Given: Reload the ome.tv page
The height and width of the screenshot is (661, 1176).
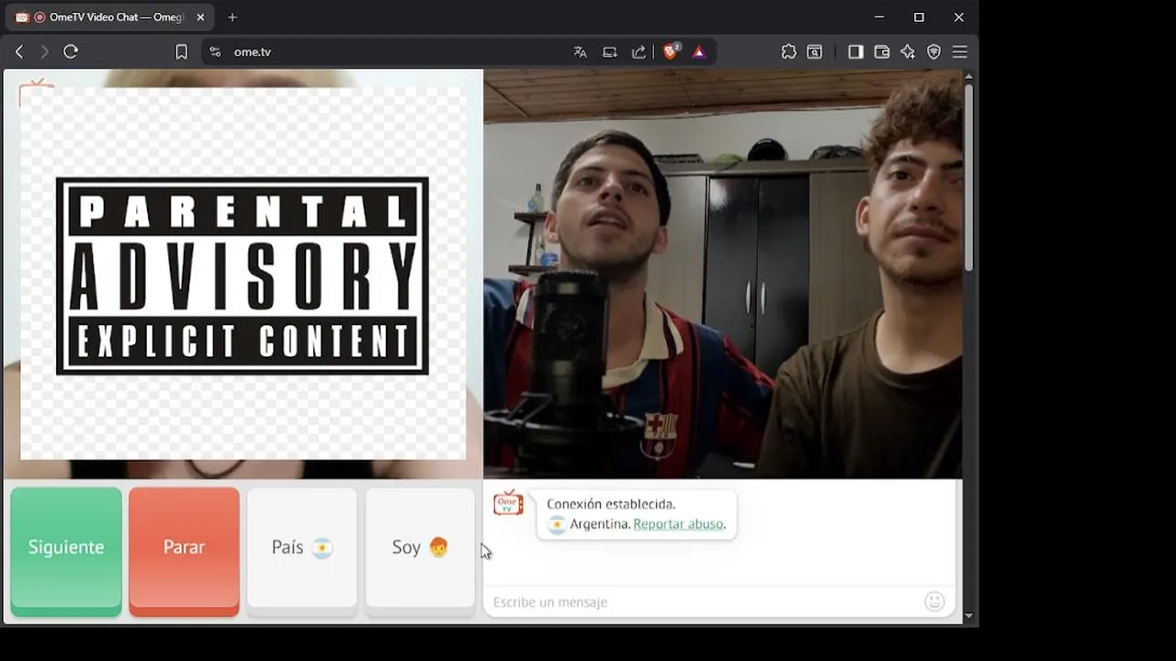Looking at the screenshot, I should pos(71,52).
